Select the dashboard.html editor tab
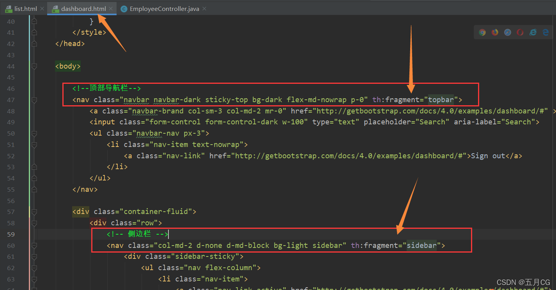The width and height of the screenshot is (556, 290). coord(83,8)
